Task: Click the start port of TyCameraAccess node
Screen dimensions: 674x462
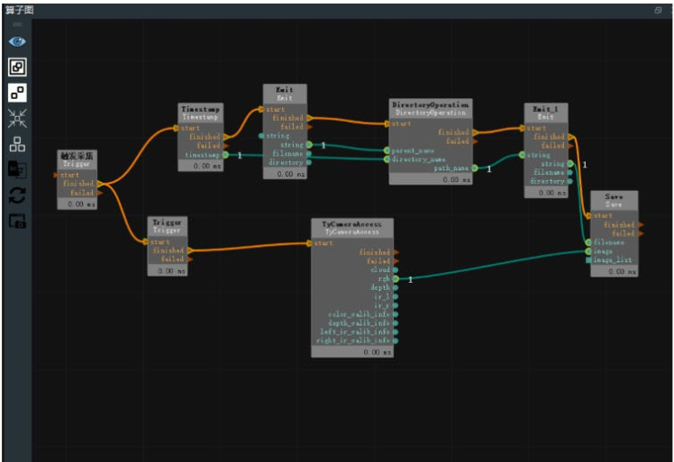Action: tap(309, 244)
